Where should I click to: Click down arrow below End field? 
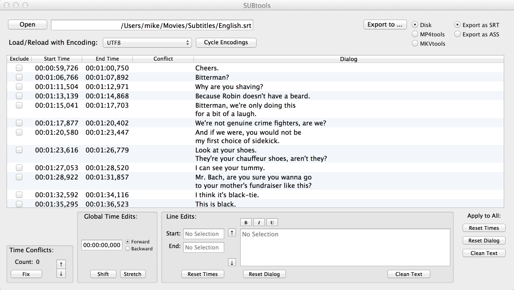point(232,262)
